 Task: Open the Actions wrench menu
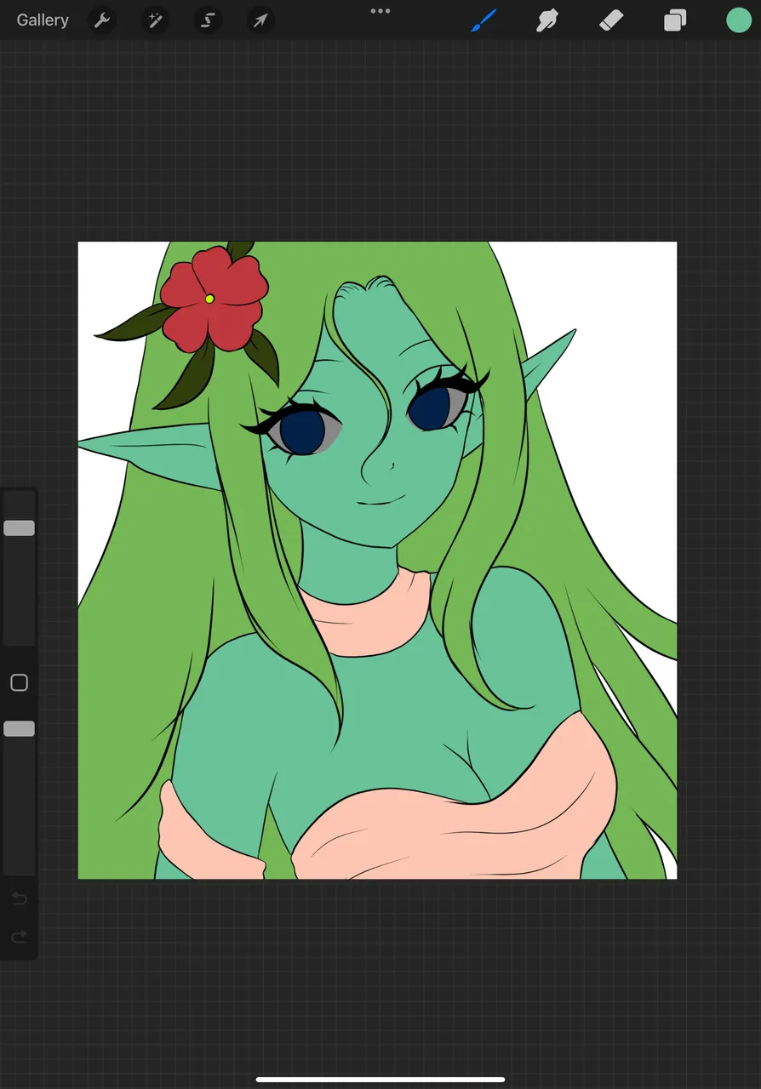click(102, 20)
